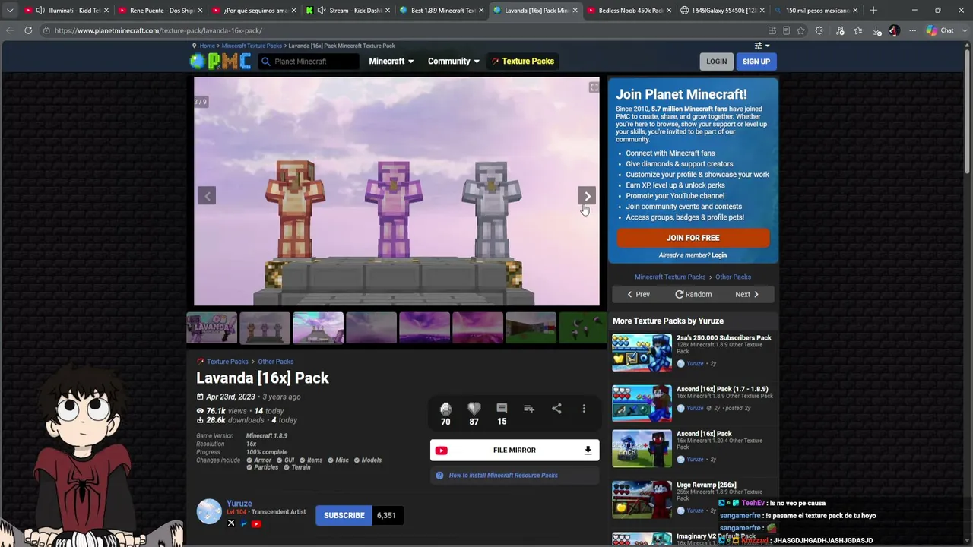Image resolution: width=973 pixels, height=547 pixels.
Task: Open Minecraft Texture Packs sidebar breadcrumb
Action: tap(670, 277)
